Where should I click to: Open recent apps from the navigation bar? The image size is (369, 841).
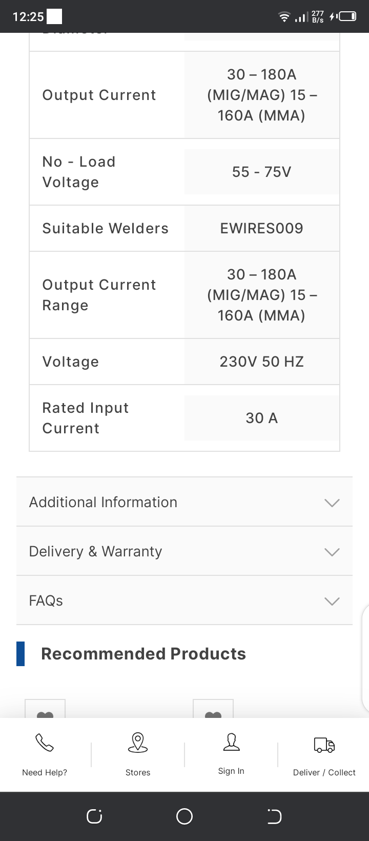pos(94,816)
